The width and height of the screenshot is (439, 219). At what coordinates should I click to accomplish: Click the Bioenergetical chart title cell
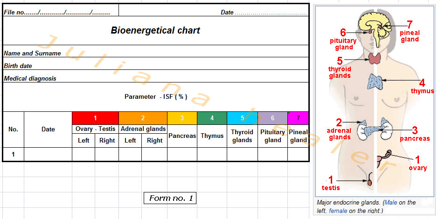click(x=155, y=30)
